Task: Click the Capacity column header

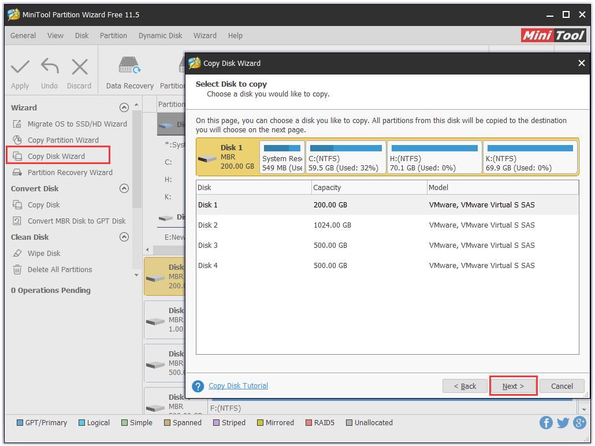Action: 369,188
